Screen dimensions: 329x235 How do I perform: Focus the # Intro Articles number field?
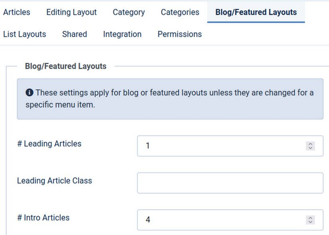pos(230,220)
